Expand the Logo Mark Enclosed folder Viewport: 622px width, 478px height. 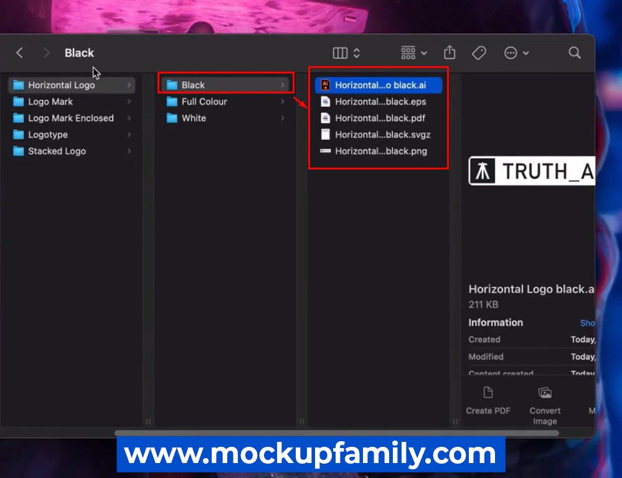(71, 118)
